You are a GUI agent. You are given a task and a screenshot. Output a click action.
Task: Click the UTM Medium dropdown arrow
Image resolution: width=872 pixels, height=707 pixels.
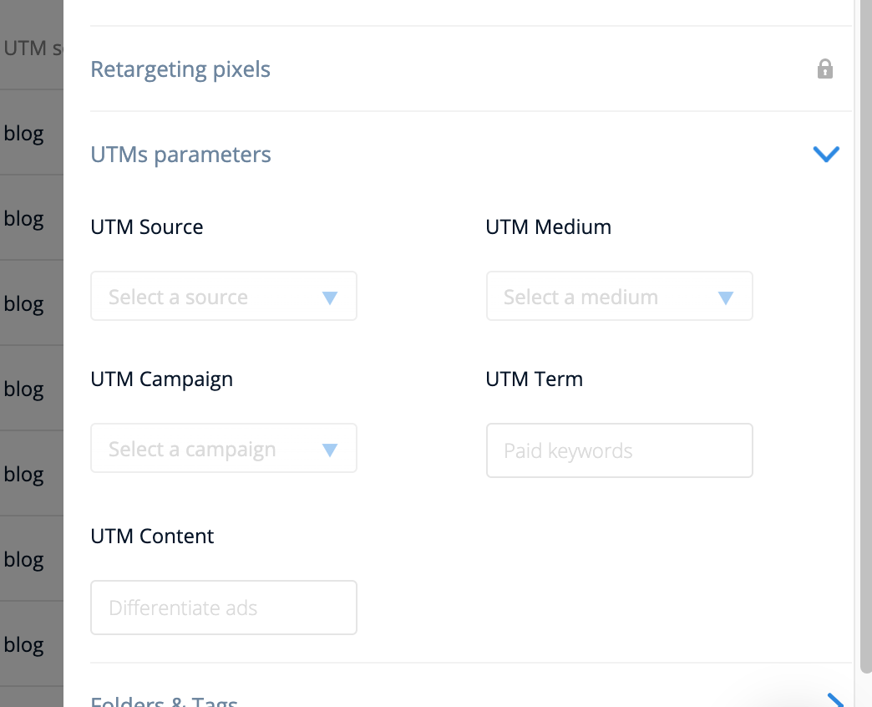[725, 298]
